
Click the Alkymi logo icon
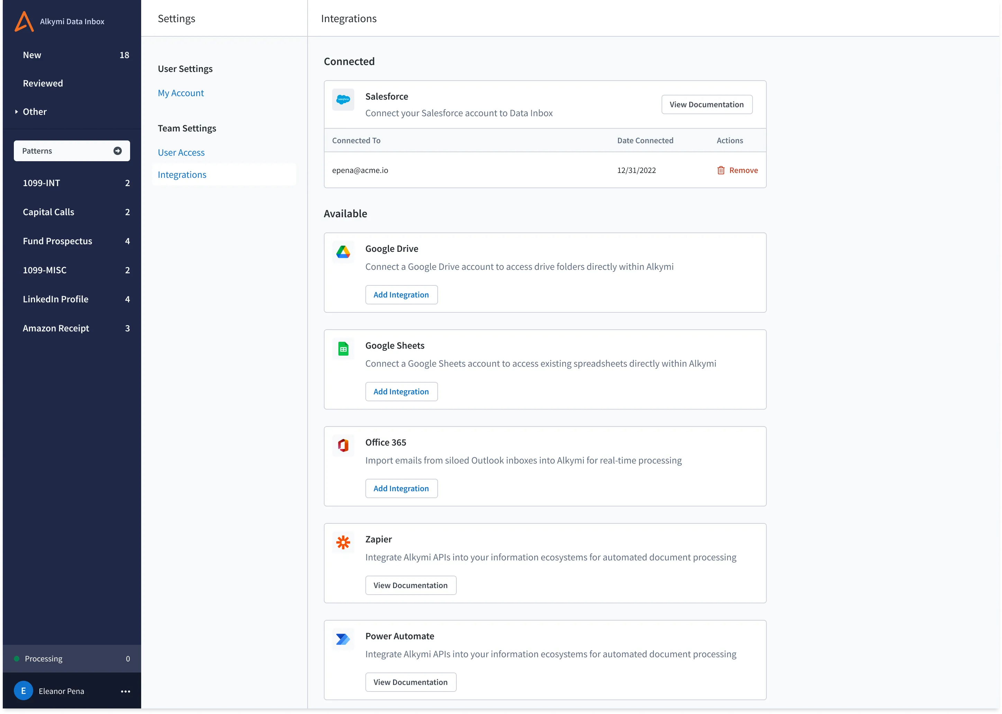pyautogui.click(x=24, y=21)
